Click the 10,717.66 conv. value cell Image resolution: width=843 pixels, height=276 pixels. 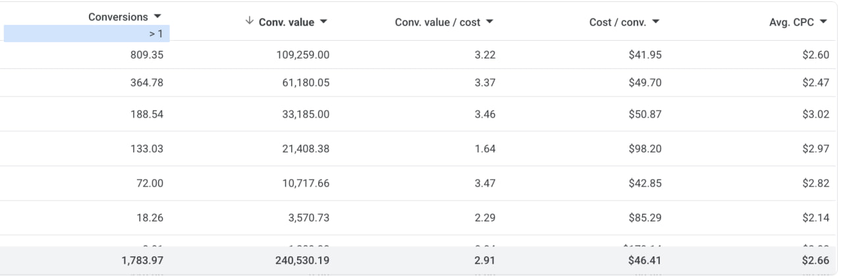click(x=306, y=183)
